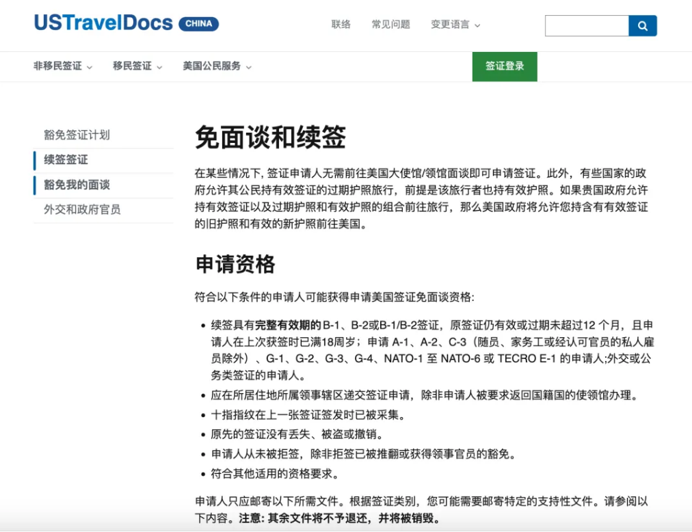692x532 pixels.
Task: Click the bold 注意 warning text
Action: [249, 518]
